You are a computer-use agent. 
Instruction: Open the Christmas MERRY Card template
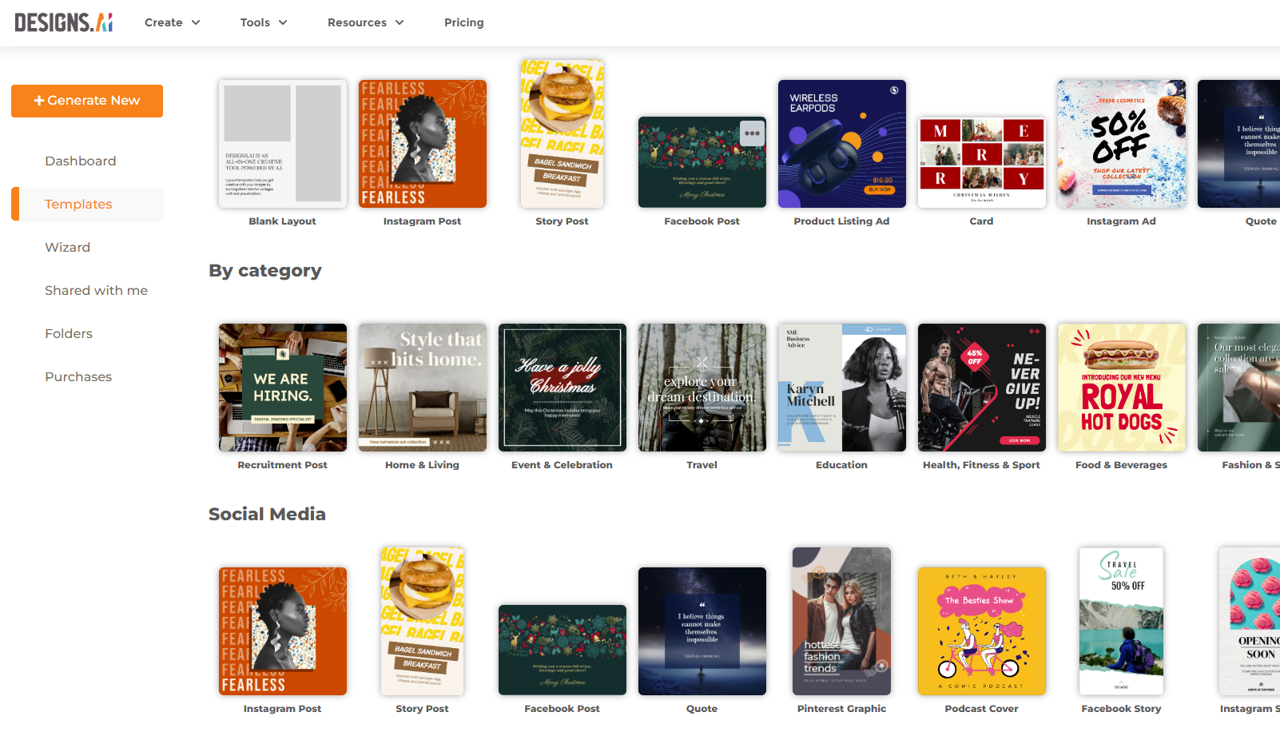coord(981,162)
